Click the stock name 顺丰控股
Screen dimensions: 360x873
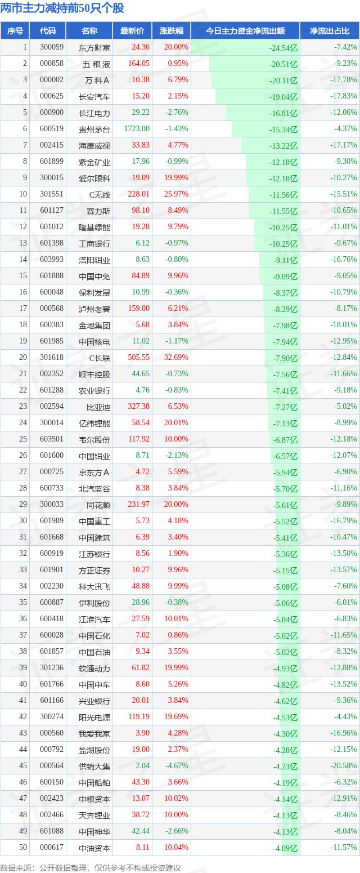tap(94, 374)
